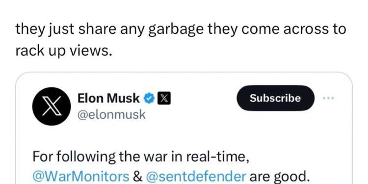Click the 'rack up views.' text line

63,51
